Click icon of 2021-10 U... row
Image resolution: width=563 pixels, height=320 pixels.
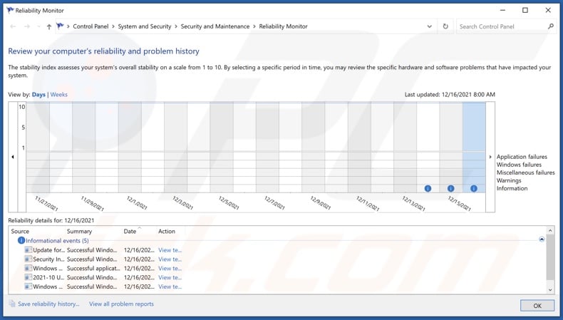coord(28,277)
